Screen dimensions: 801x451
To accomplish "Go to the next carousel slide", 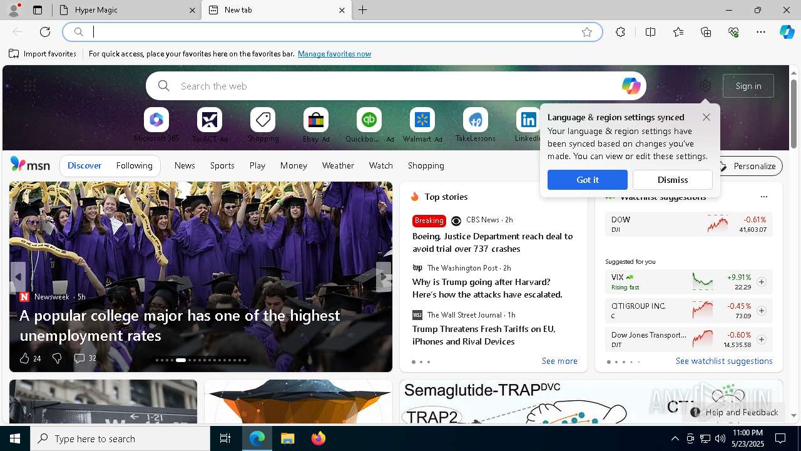I will 383,276.
